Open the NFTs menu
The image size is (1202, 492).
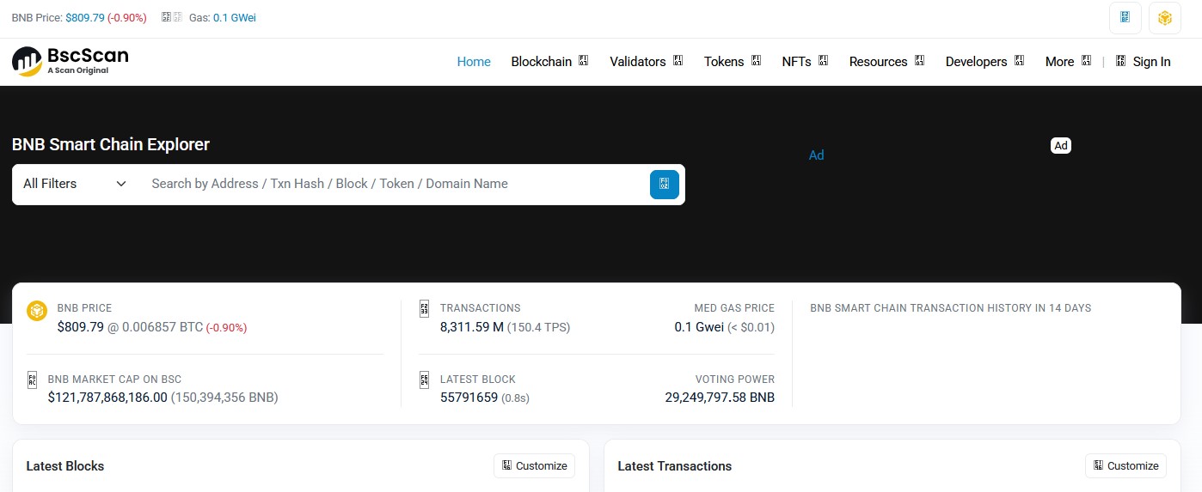tap(804, 62)
